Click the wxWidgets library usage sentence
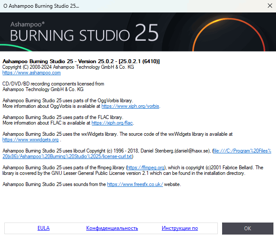The image size is (276, 238). click(x=117, y=134)
